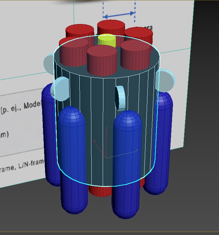
Task: Click the blue dimension arrow on the reference image
Action: [x=119, y=14]
